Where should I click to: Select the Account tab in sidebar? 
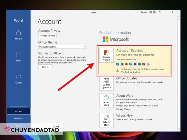click(19, 111)
